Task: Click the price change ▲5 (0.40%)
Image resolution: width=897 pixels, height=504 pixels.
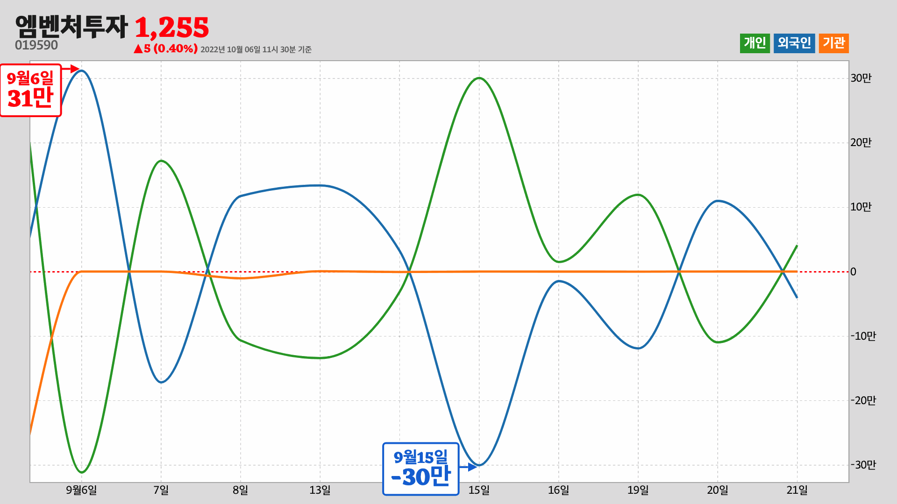Action: tap(165, 49)
